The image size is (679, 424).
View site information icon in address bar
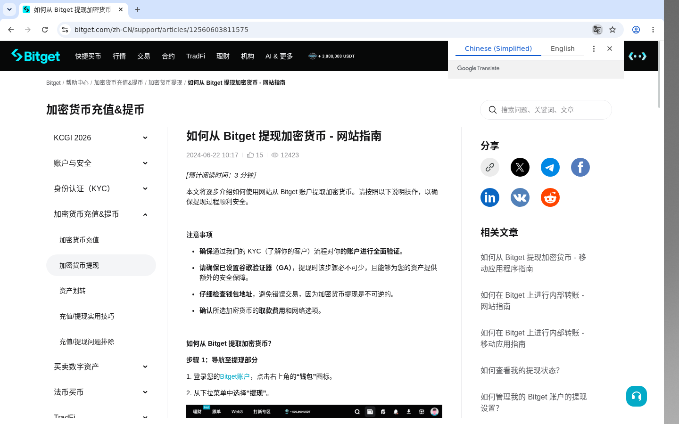pyautogui.click(x=65, y=30)
